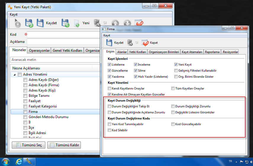253x166 pixels.
Task: Open the Operasyonlar tab
Action: 39,51
